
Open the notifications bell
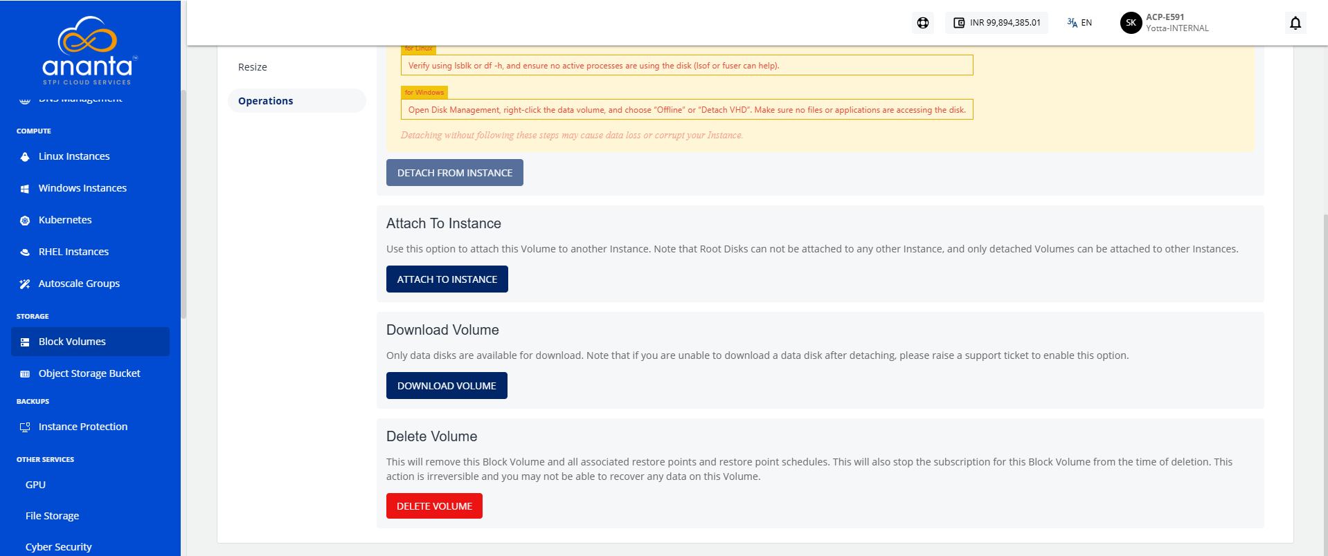coord(1295,23)
